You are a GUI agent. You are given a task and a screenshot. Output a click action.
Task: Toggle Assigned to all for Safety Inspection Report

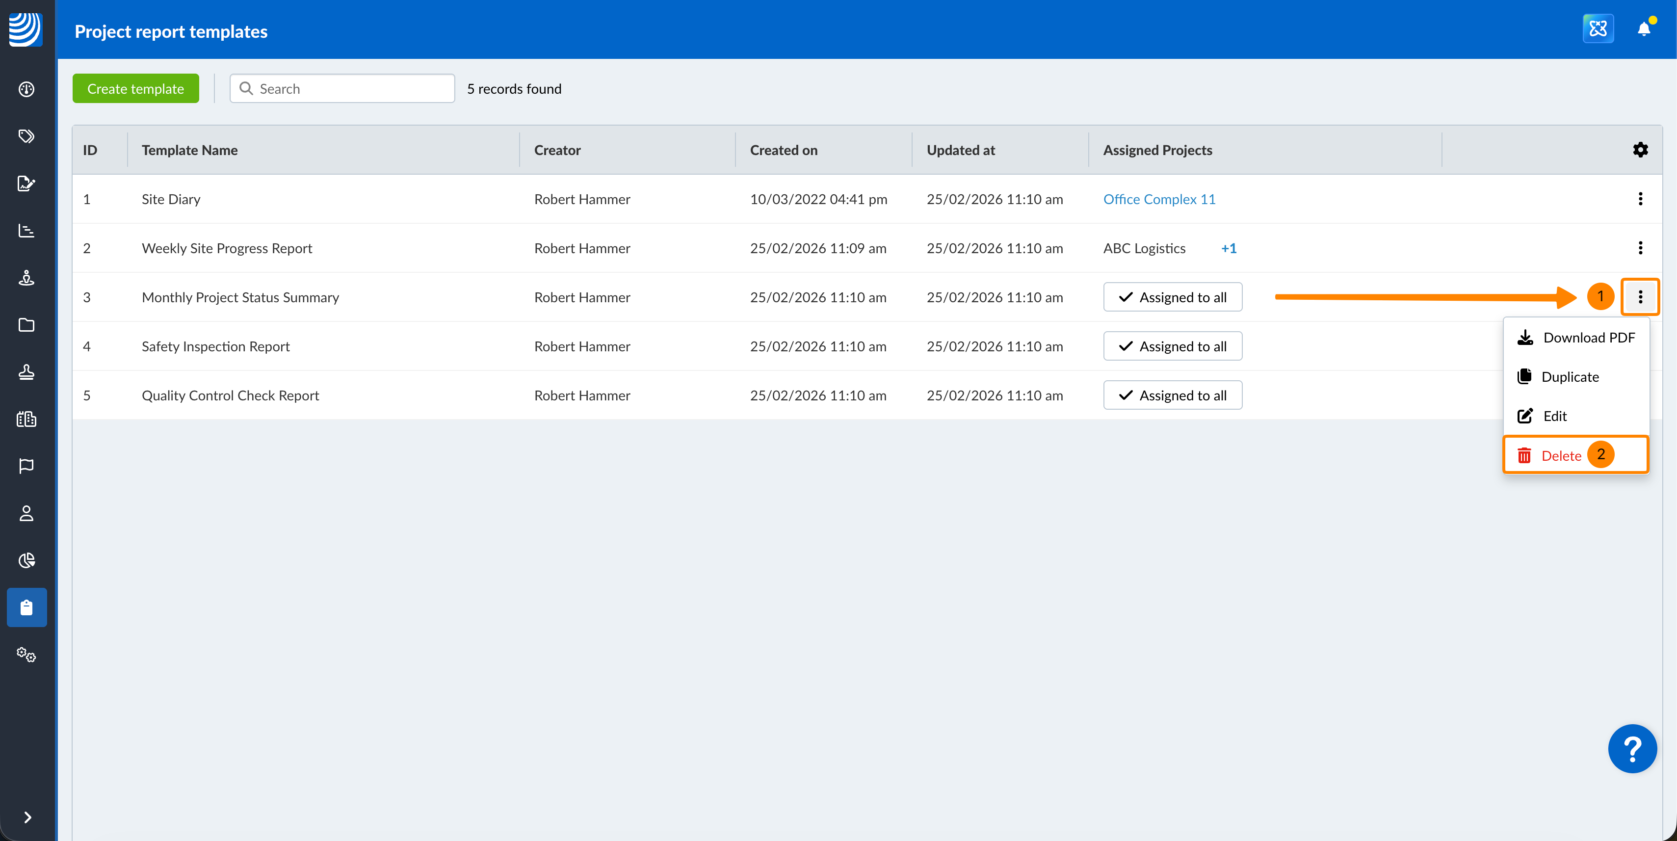tap(1173, 346)
